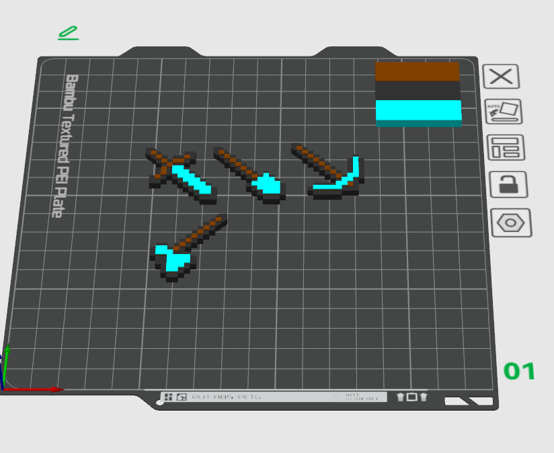Click the arrange objects plate icon

[506, 147]
